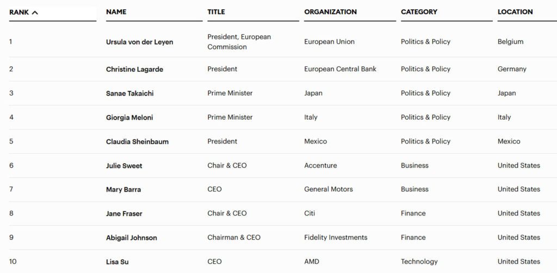Image resolution: width=557 pixels, height=273 pixels.
Task: Sort by ORGANIZATION column header
Action: (330, 12)
